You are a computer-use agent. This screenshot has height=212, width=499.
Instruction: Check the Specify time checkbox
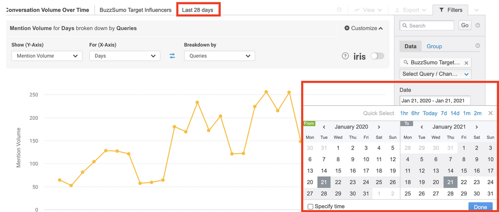point(310,207)
